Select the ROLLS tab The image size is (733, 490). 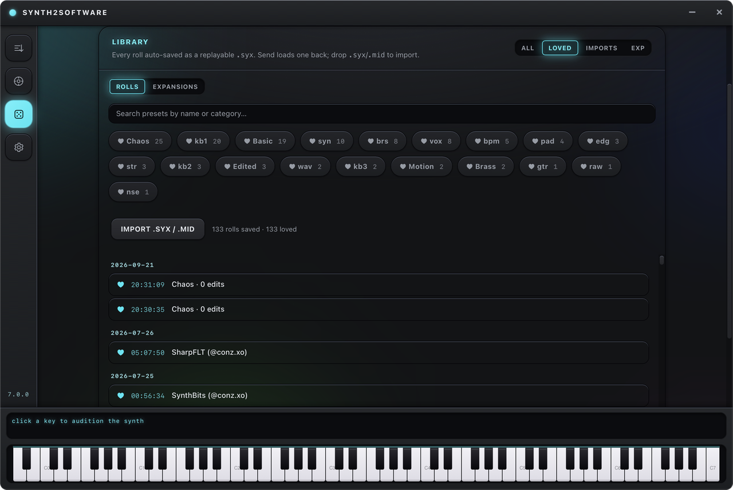[127, 86]
